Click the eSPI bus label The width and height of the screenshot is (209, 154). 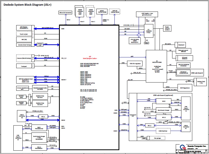(132, 56)
